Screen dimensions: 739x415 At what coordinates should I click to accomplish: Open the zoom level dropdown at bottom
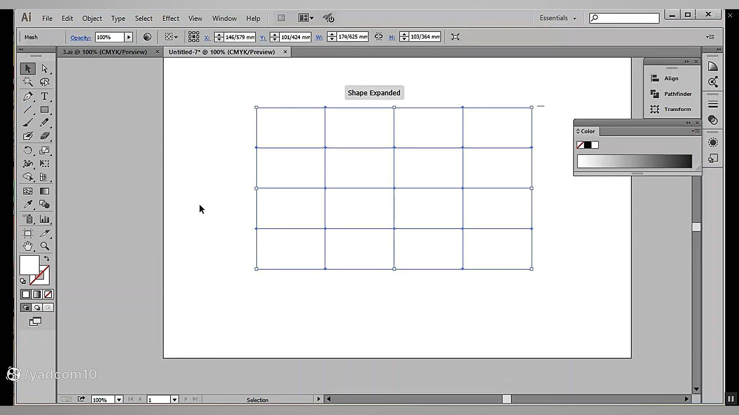119,400
